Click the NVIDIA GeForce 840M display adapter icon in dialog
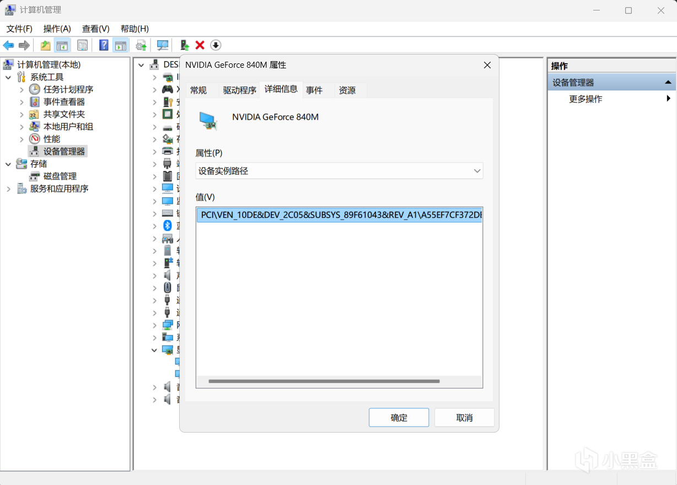 point(208,120)
